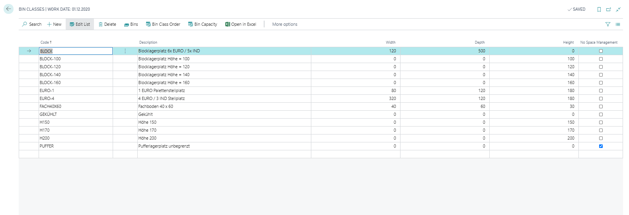Screen dimensions: 629x215
Task: Click description '1 EURO Palettenstellplatz'
Action: coord(162,90)
